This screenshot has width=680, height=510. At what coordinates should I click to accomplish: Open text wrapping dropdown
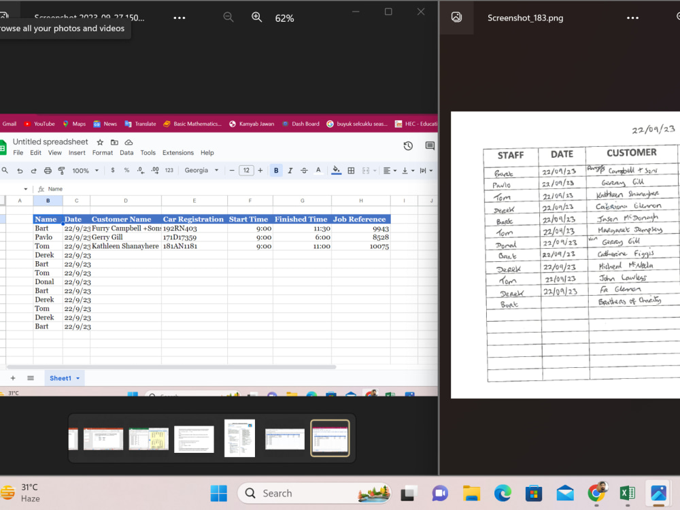coord(426,171)
